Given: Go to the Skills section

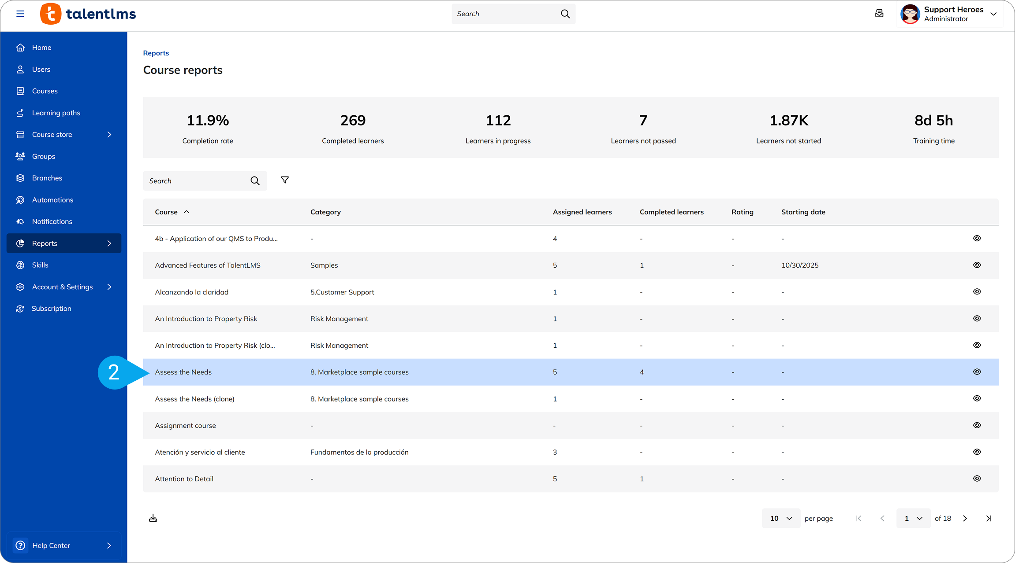Looking at the screenshot, I should (x=40, y=265).
